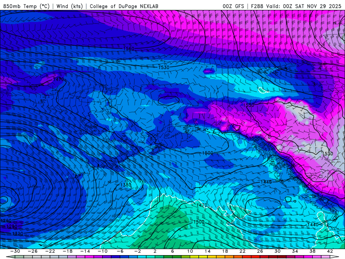345x259 pixels.
Task: Click the 1380 height contour label
Action: pyautogui.click(x=126, y=185)
